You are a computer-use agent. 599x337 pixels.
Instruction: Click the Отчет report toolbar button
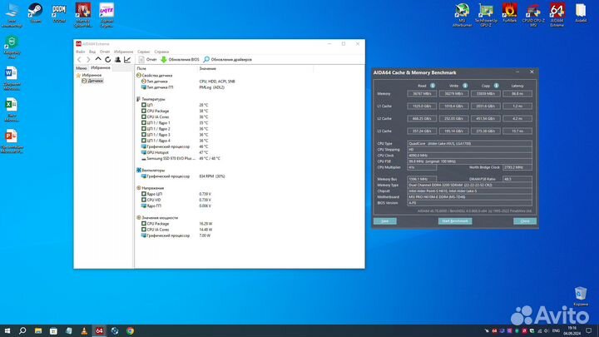[147, 59]
